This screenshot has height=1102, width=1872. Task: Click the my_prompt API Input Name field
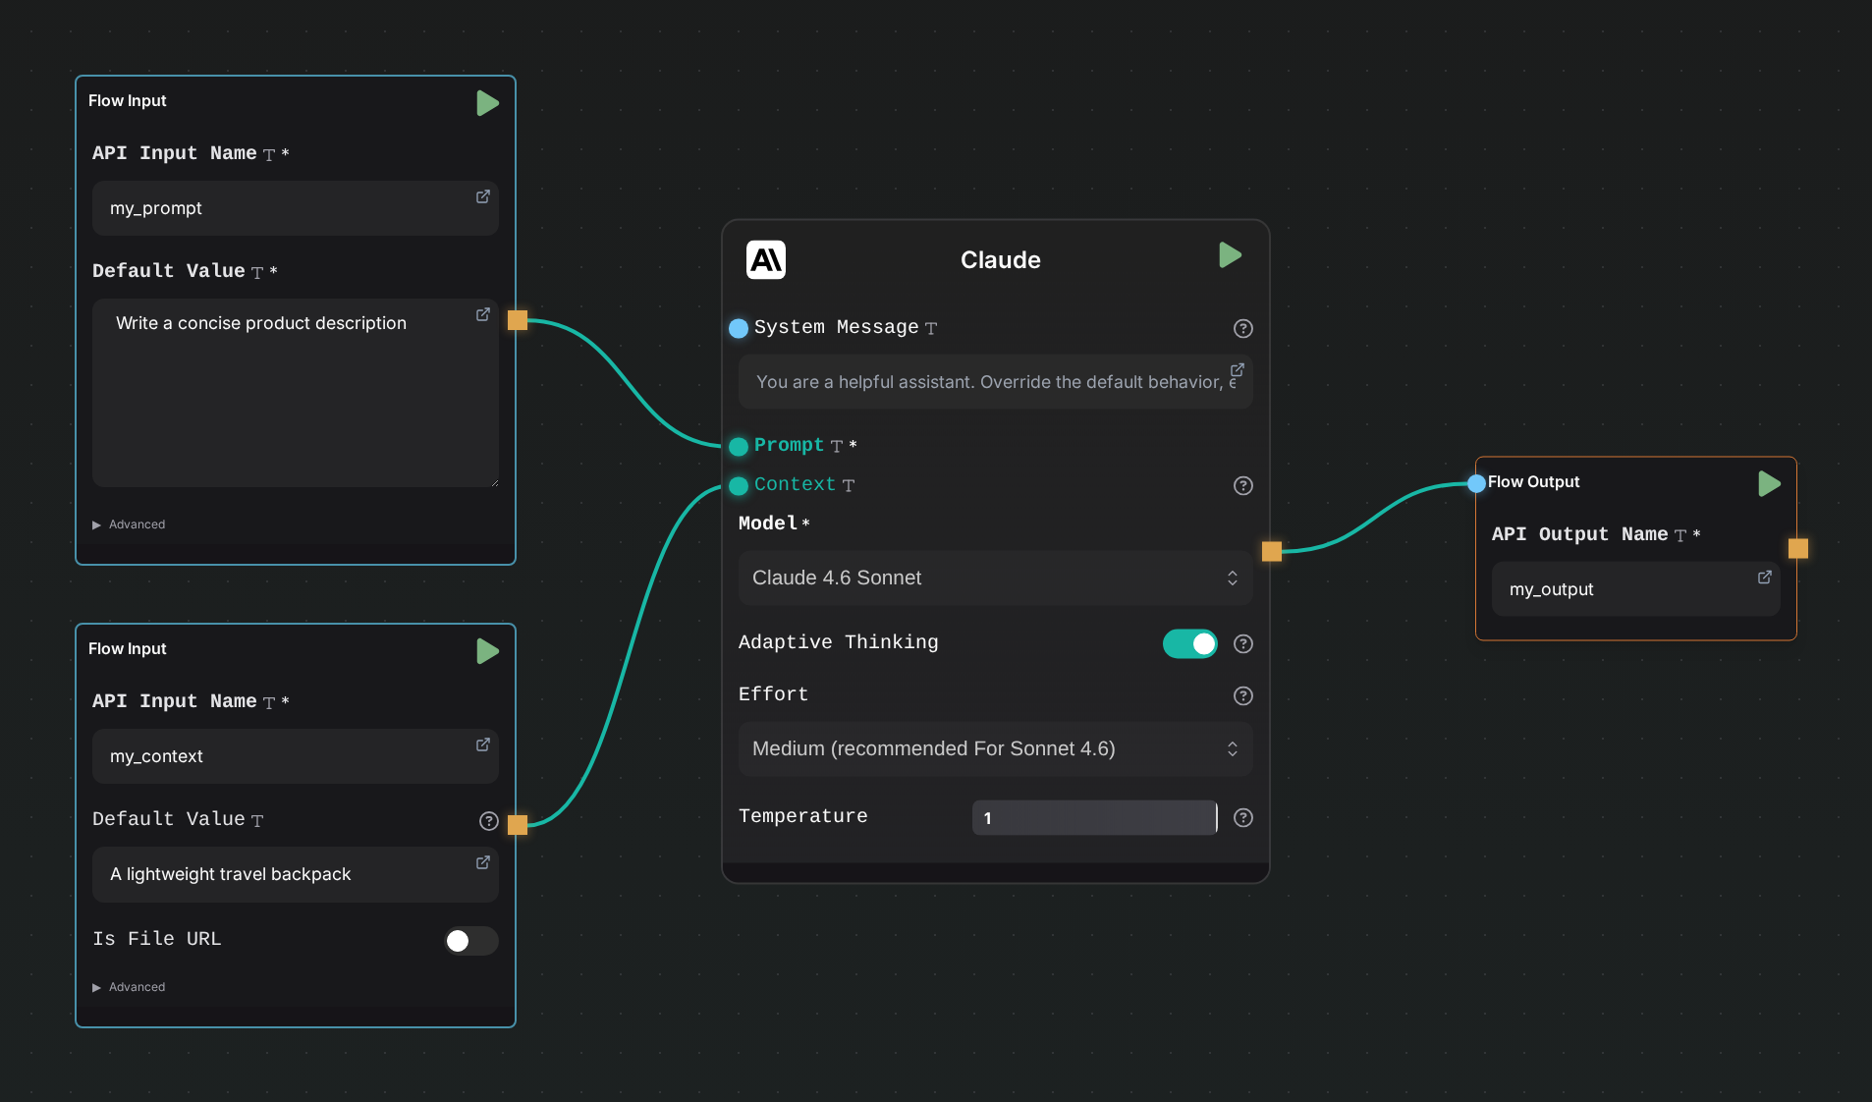[x=296, y=208]
